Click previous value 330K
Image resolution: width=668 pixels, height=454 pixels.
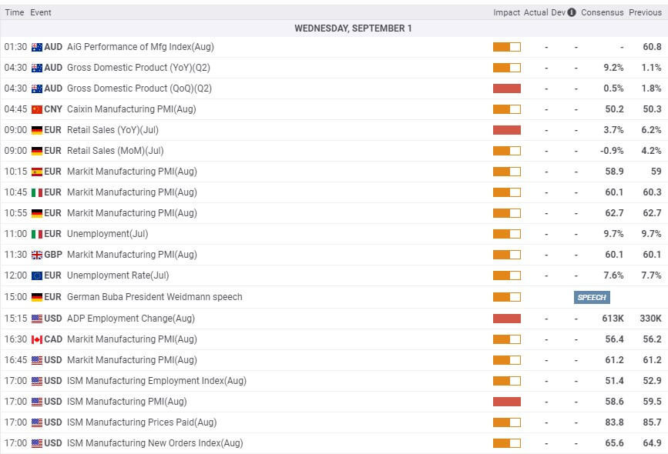[650, 319]
